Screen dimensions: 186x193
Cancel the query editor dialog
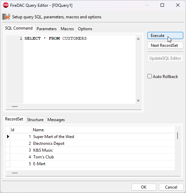pos(171,187)
